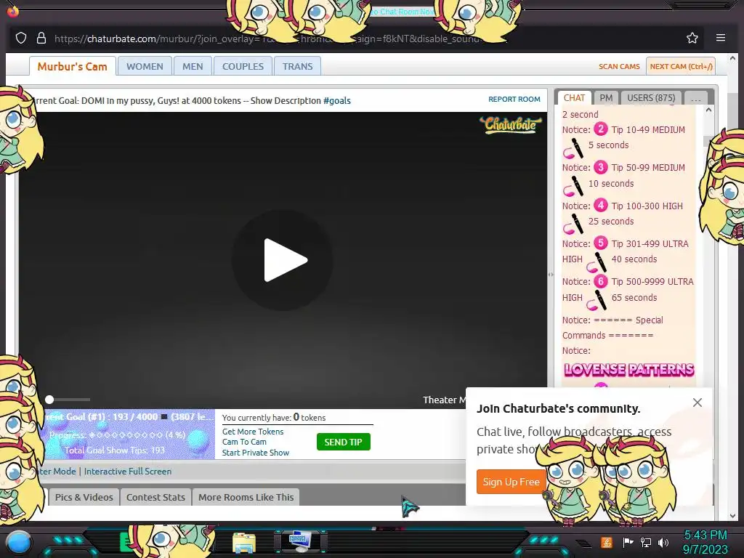Click the "40 seconds" notice text
Viewport: 744px width, 558px height.
[634, 259]
